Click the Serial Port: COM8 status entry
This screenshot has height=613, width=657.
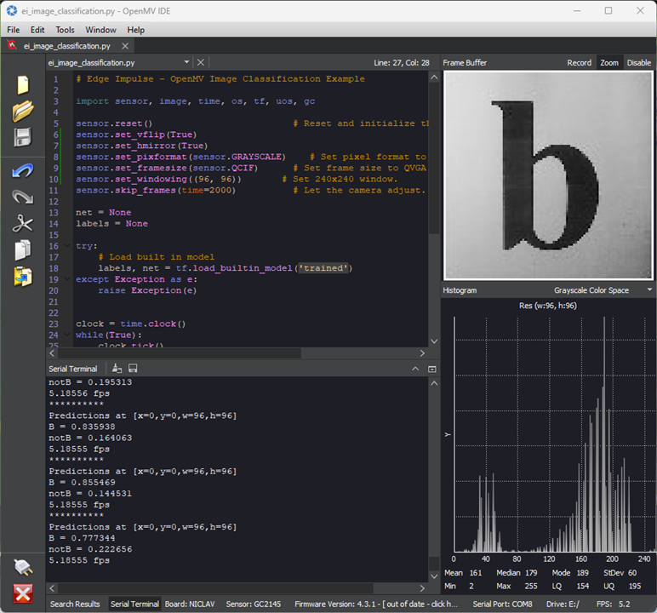[502, 604]
